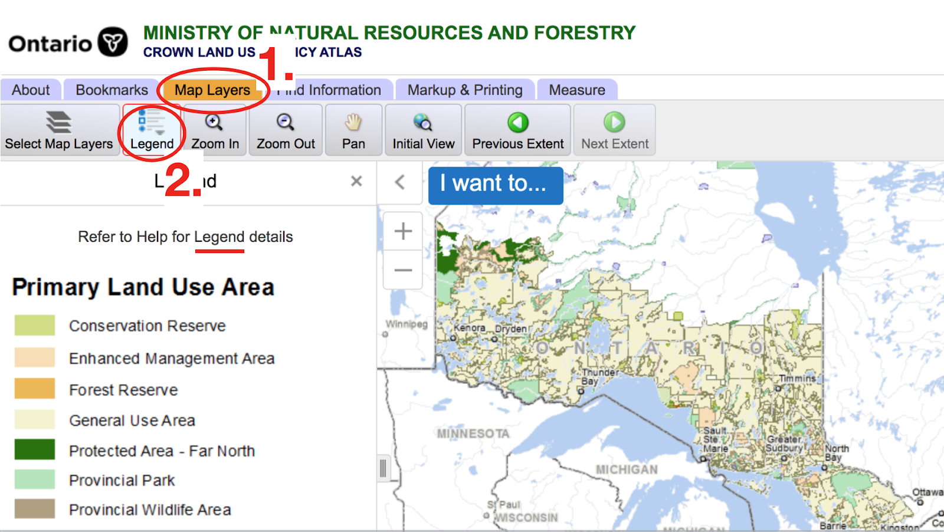
Task: Select the Map Layers tab
Action: point(212,90)
